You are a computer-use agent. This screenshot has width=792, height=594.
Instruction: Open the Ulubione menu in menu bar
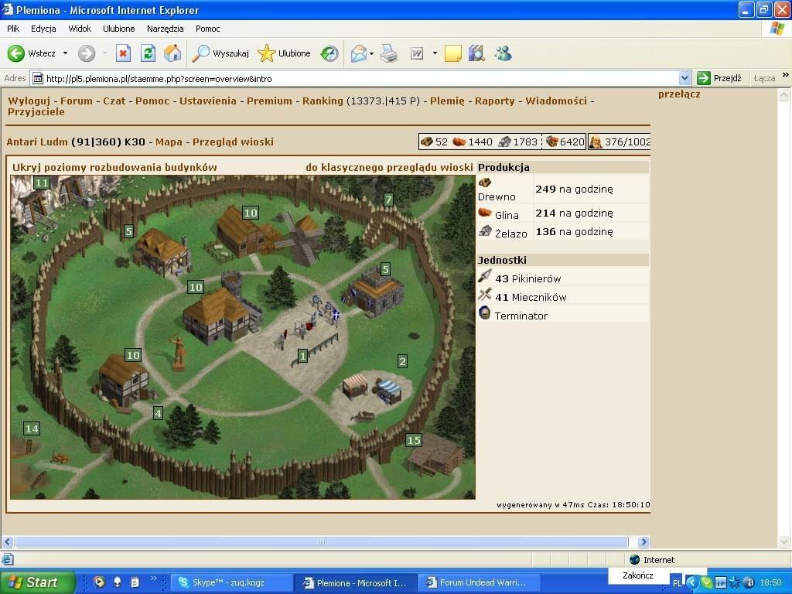pos(118,29)
